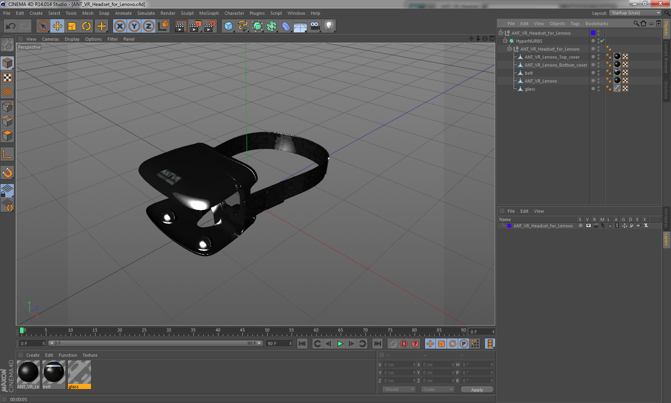Switch to Points mode
The height and width of the screenshot is (403, 671).
(x=7, y=107)
